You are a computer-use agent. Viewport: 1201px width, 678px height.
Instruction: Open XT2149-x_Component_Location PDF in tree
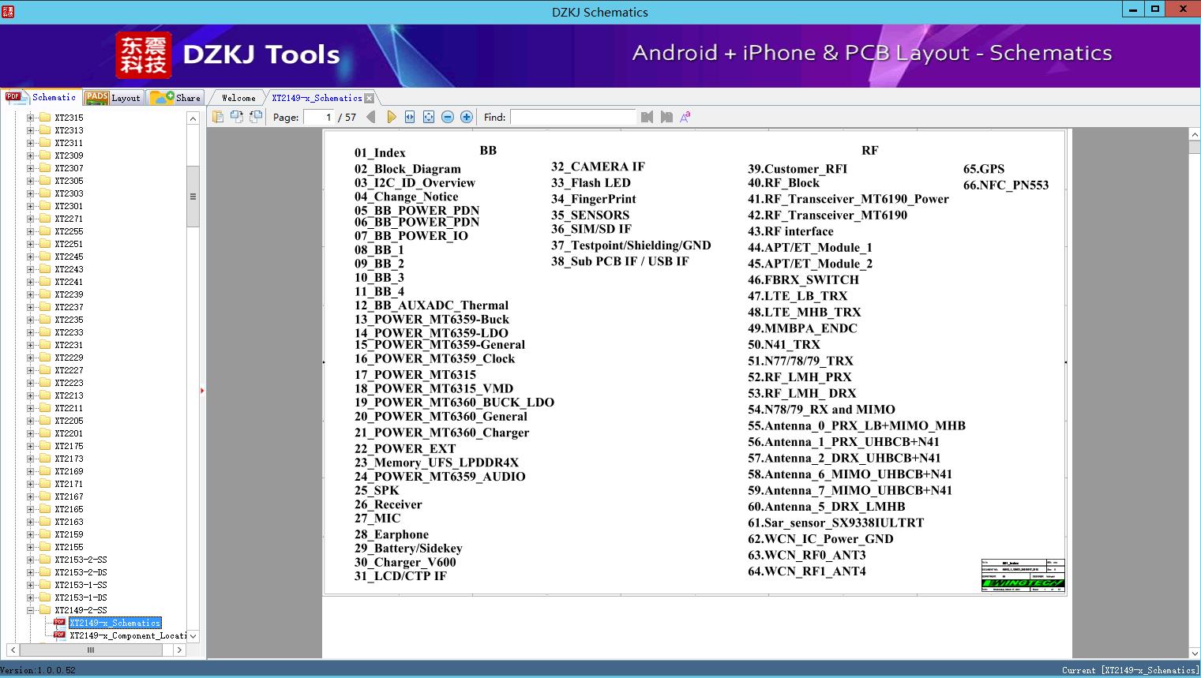pyautogui.click(x=128, y=635)
